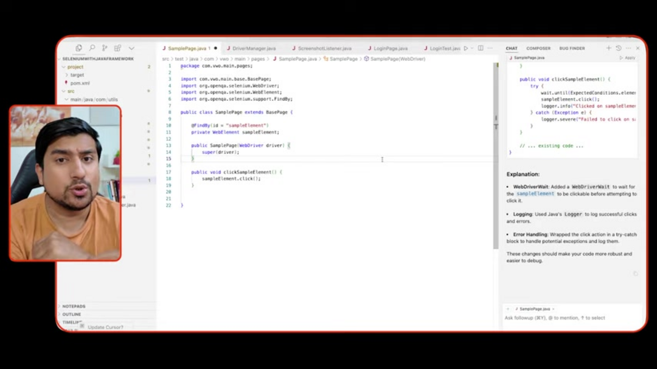Image resolution: width=657 pixels, height=369 pixels.
Task: Open search using the magnifier icon above Explorer
Action: click(92, 47)
